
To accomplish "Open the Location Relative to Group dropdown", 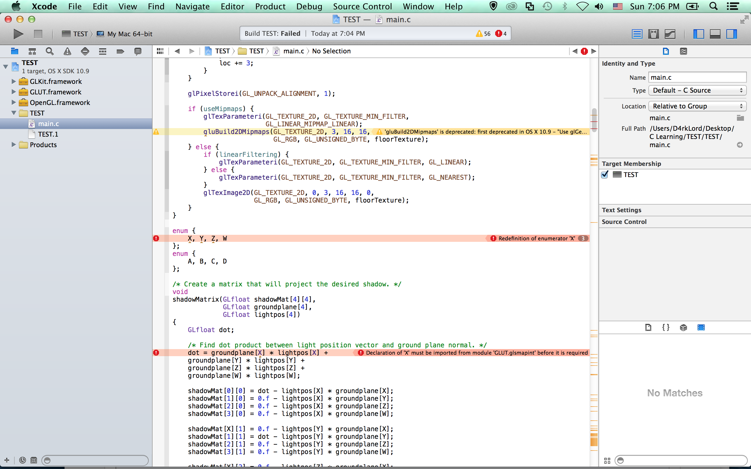I will [x=697, y=106].
